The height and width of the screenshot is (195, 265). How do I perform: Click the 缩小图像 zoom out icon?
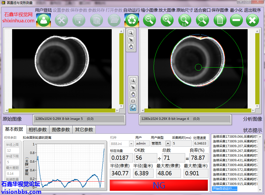coord(150,20)
